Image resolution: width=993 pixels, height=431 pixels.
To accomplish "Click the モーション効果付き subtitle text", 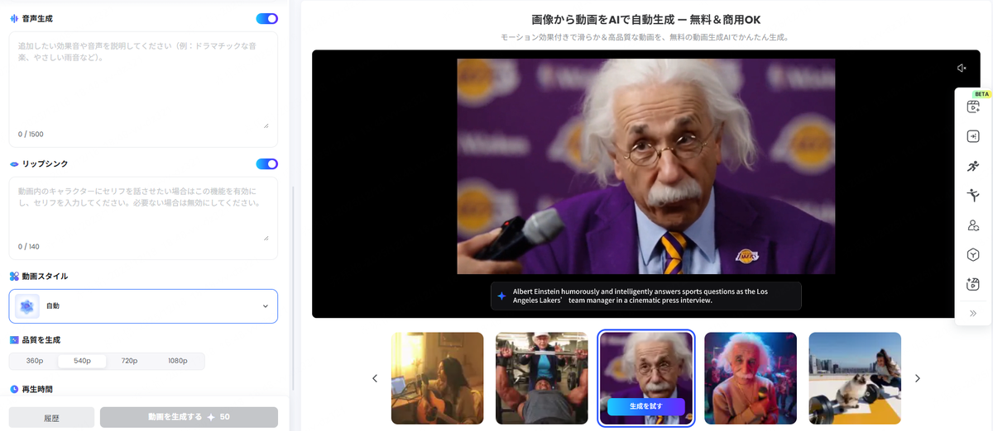I will coord(645,38).
